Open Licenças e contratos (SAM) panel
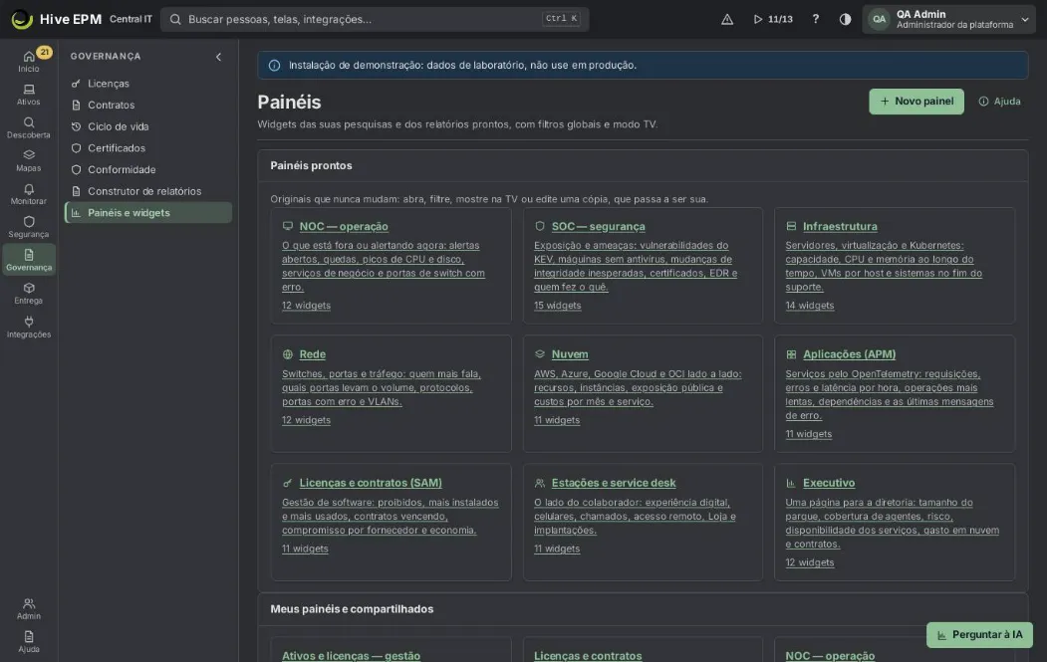 371,483
